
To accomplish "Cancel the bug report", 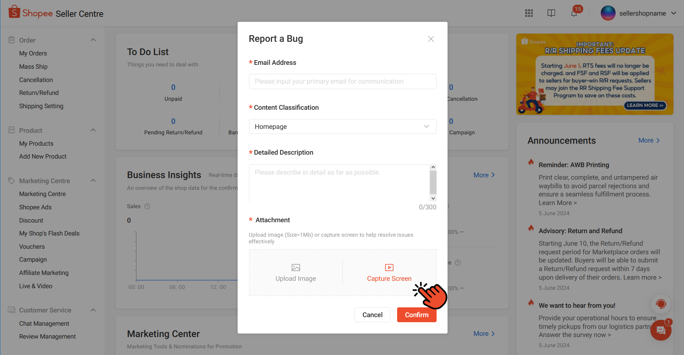I will point(372,315).
